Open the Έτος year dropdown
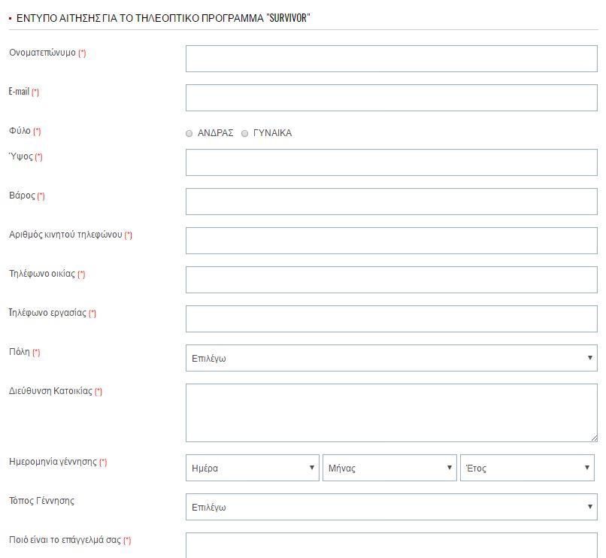 click(x=528, y=468)
